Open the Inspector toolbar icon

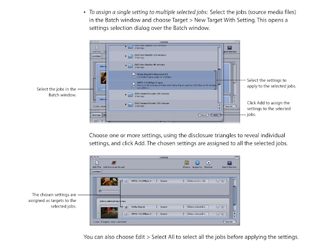(x=197, y=163)
